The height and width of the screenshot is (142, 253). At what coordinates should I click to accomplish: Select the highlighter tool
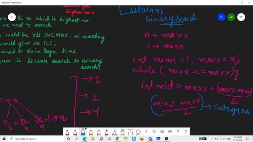click(115, 132)
